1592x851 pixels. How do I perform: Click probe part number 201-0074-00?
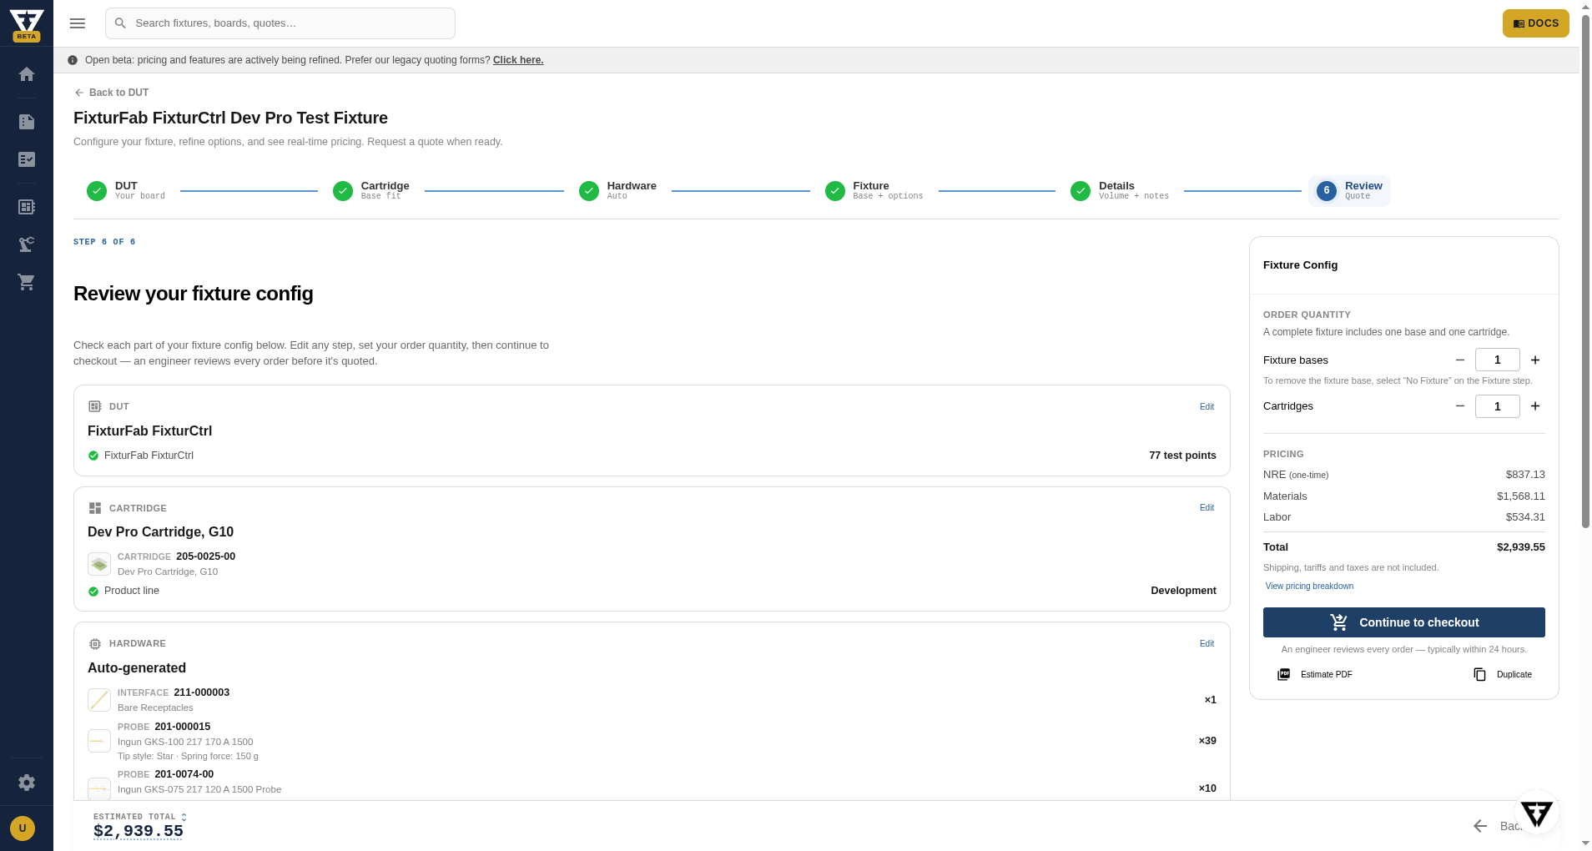click(184, 774)
